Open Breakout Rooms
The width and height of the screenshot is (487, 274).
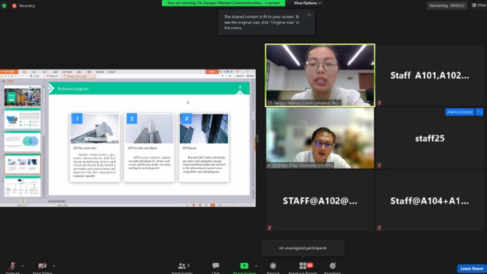pos(303,266)
